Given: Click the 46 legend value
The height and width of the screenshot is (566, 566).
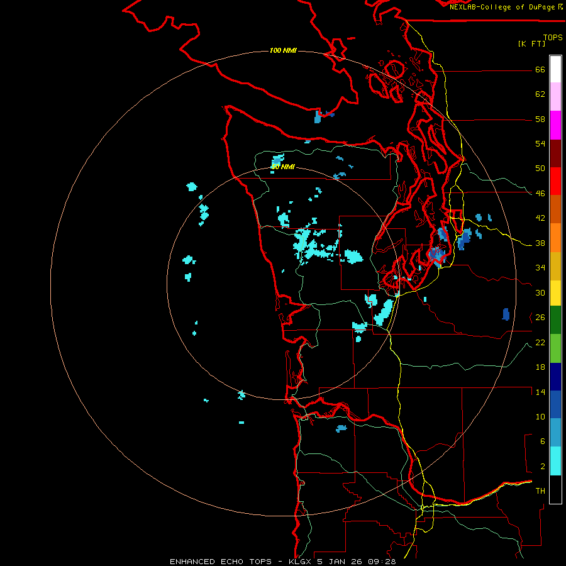Looking at the screenshot, I should pyautogui.click(x=540, y=193).
